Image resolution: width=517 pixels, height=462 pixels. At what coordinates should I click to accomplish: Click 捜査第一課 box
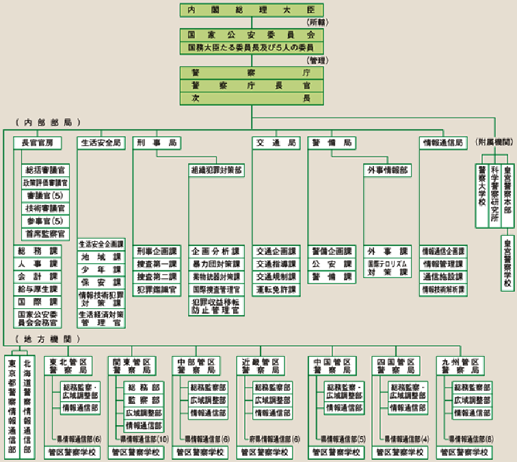point(157,264)
